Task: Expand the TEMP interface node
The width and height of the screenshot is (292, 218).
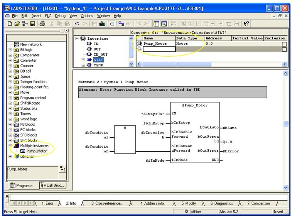Action: (x=83, y=66)
